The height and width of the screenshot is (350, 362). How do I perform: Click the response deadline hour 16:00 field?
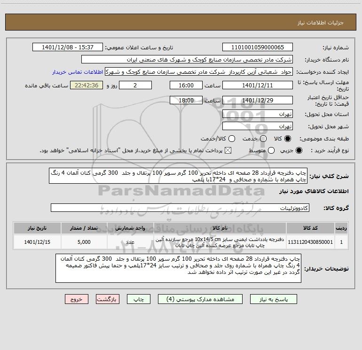tap(186, 85)
